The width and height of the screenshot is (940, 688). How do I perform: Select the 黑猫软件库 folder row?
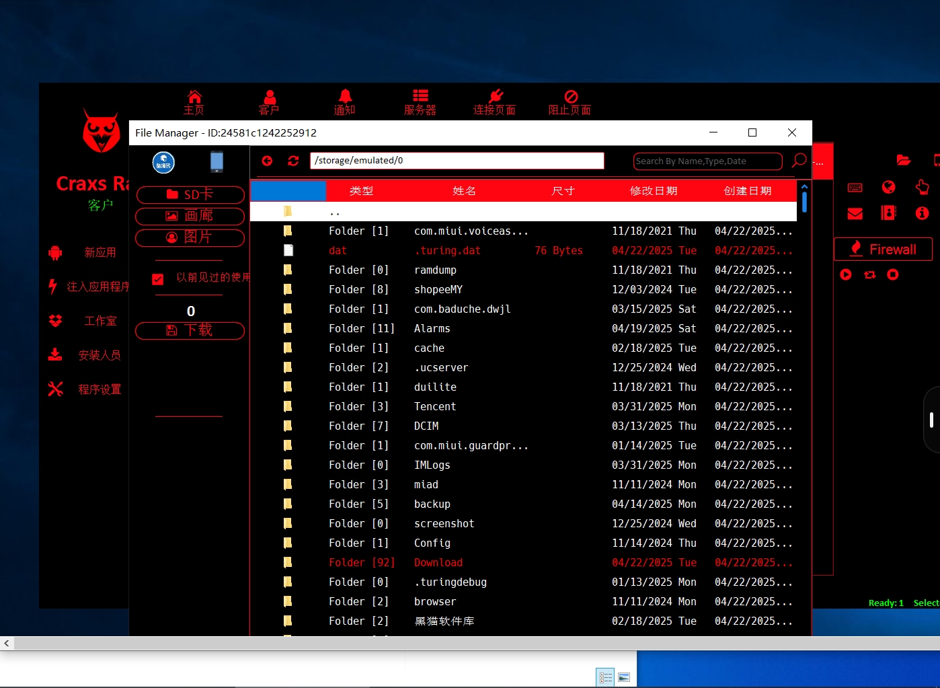(523, 621)
